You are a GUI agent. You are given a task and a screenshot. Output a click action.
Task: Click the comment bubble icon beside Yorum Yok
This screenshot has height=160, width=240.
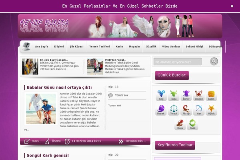tap(110, 95)
